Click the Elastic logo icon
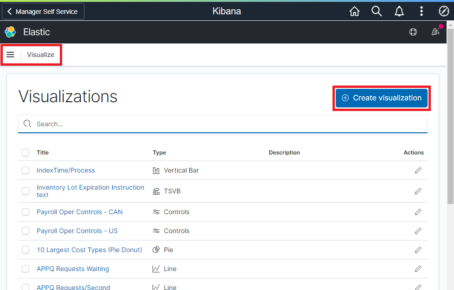 pyautogui.click(x=10, y=32)
